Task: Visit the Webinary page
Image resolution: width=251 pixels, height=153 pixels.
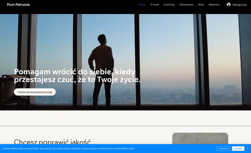Action: point(214,4)
